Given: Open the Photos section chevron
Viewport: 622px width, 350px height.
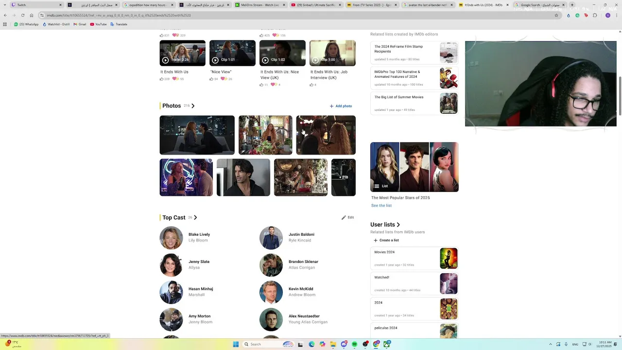Looking at the screenshot, I should point(193,106).
